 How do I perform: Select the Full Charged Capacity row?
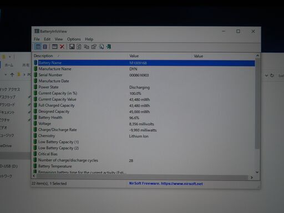144,105
